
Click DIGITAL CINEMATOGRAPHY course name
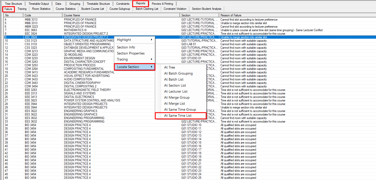coord(82,83)
